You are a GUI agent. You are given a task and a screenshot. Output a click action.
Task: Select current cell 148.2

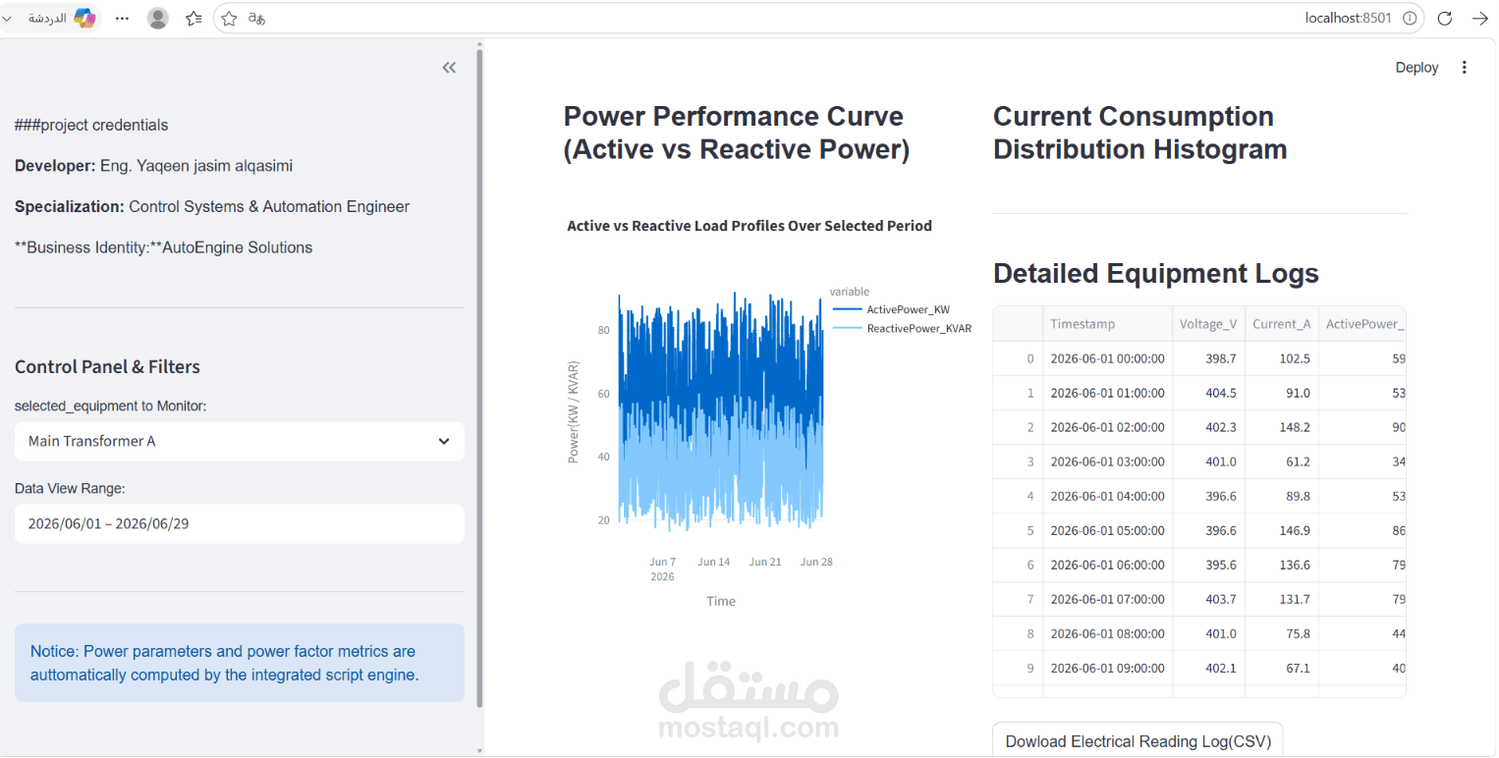(1282, 427)
